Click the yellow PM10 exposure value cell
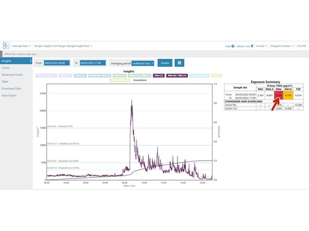The width and height of the screenshot is (309, 231). pos(288,95)
